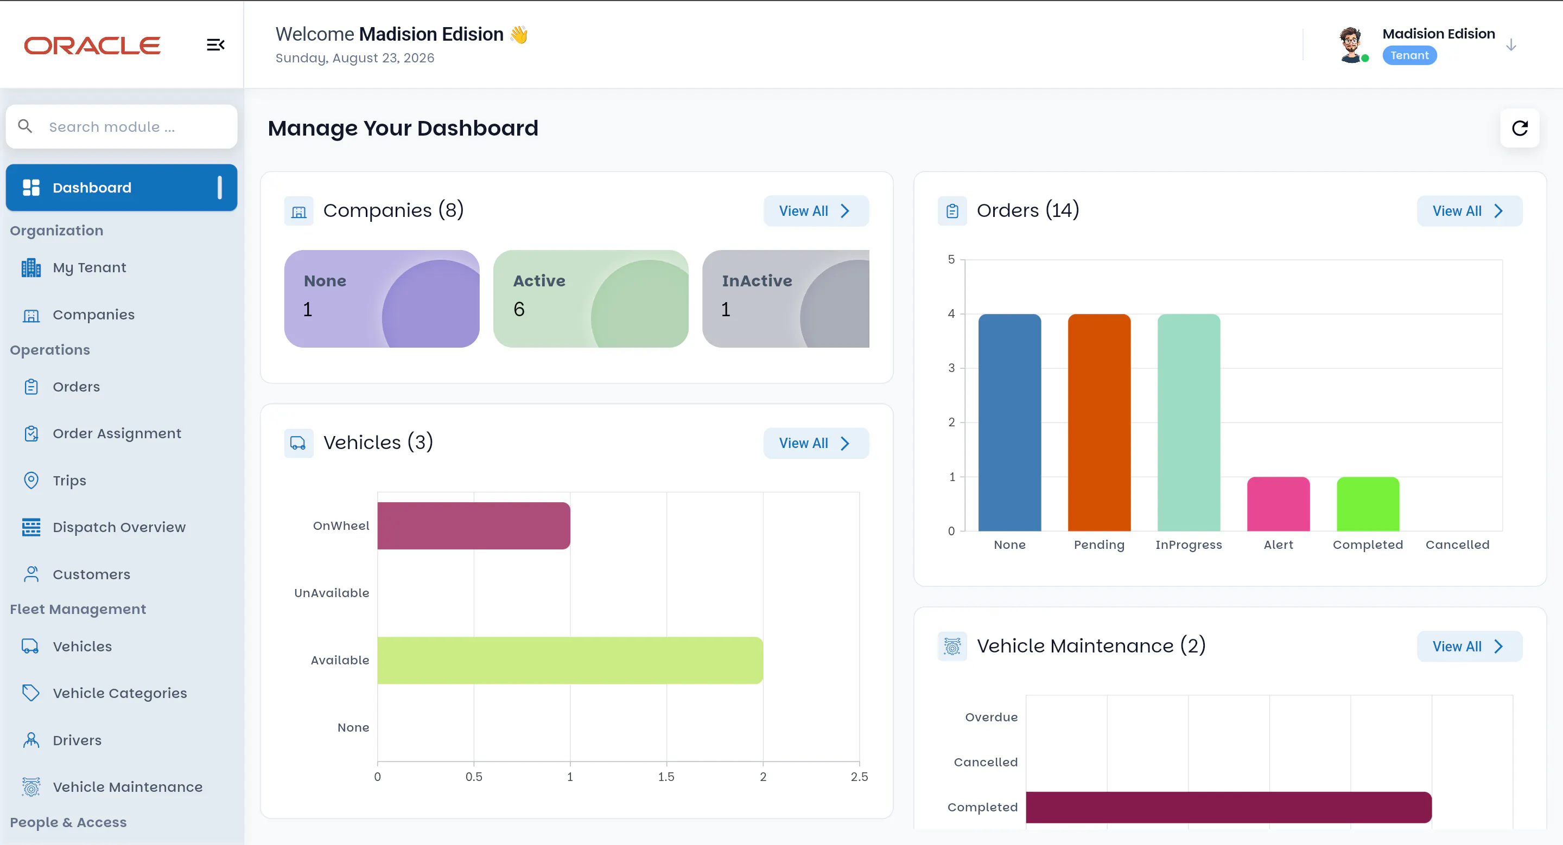View all vehicle maintenance records

click(1469, 646)
